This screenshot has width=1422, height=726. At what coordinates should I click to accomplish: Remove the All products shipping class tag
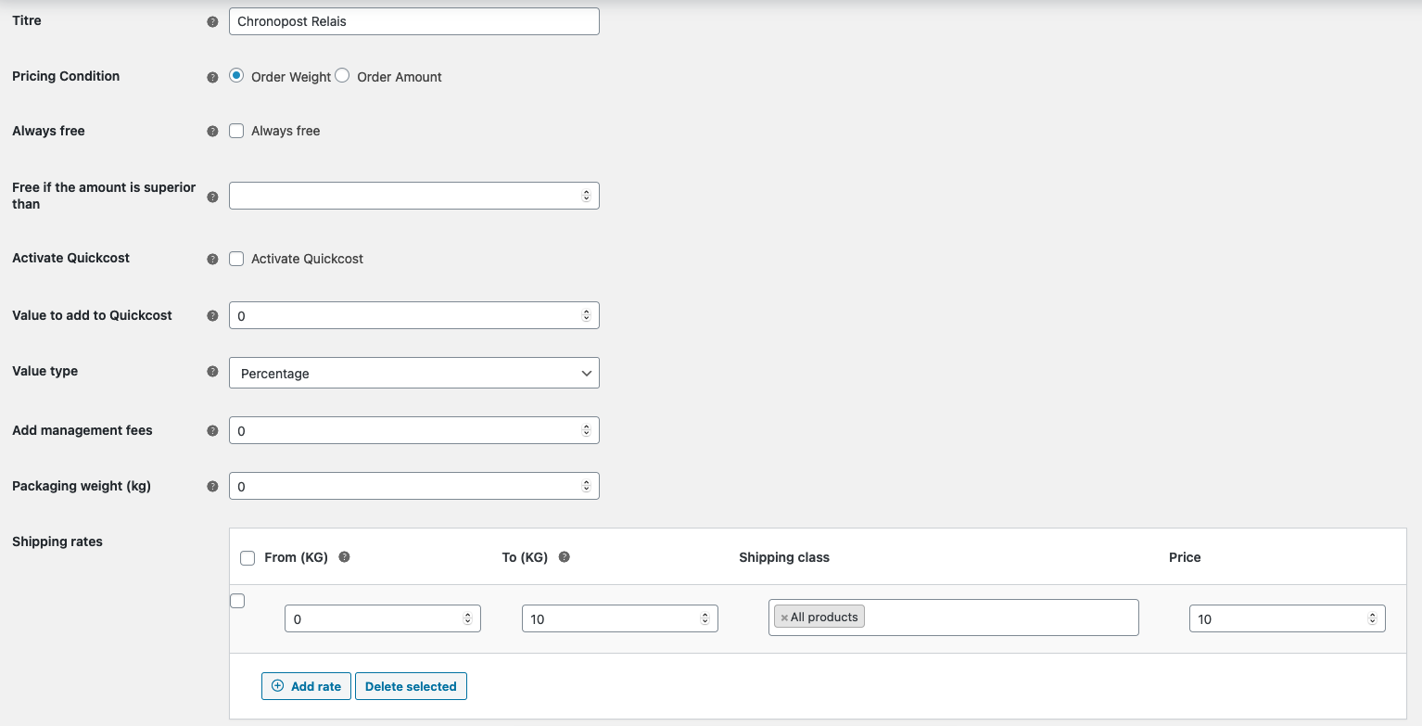click(784, 618)
